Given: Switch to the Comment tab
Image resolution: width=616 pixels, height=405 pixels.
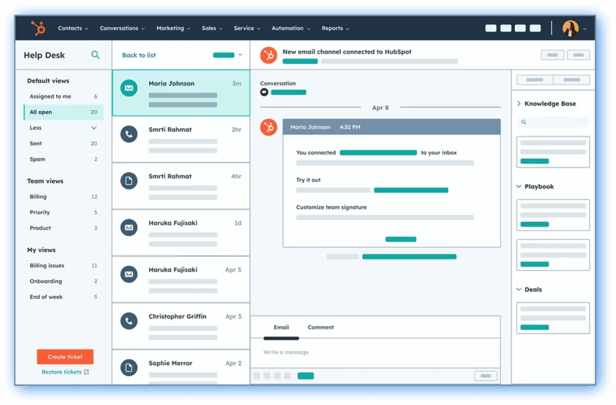Looking at the screenshot, I should (x=321, y=327).
